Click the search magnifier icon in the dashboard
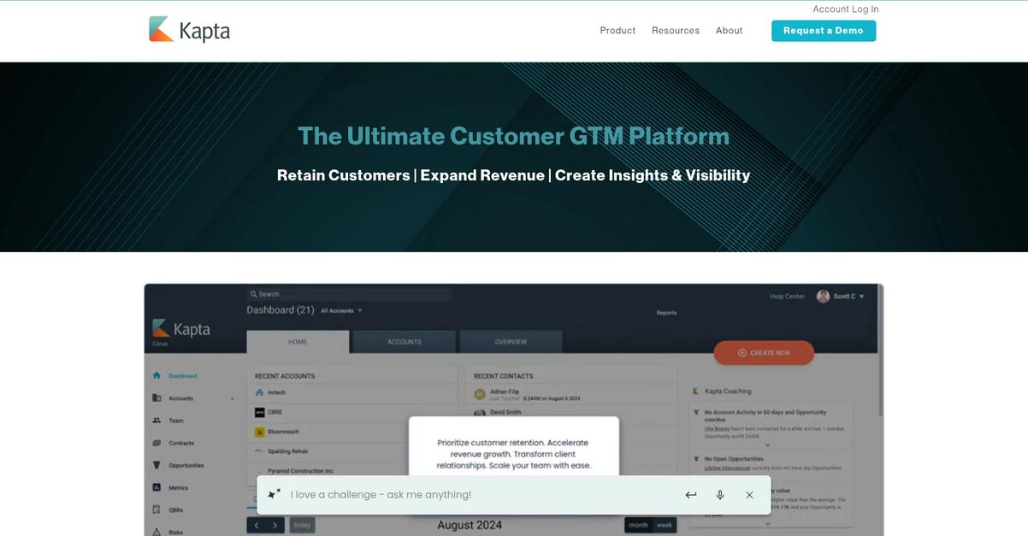 tap(254, 294)
